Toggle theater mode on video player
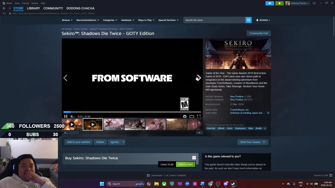This screenshot has height=188, width=335. [x=192, y=116]
